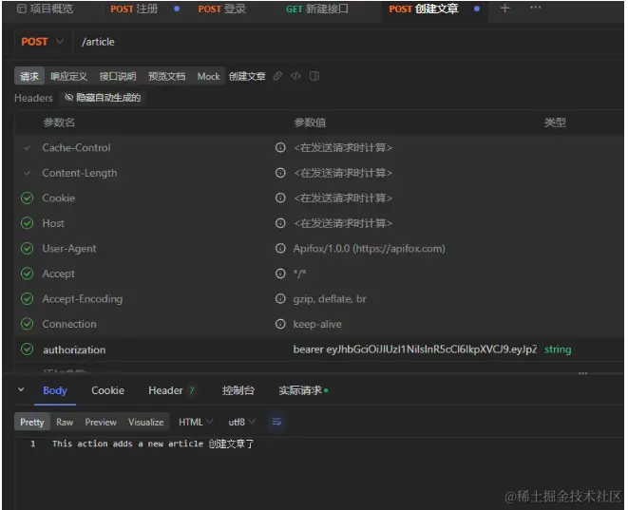Click 隐藏自动生成的 button

(x=103, y=98)
